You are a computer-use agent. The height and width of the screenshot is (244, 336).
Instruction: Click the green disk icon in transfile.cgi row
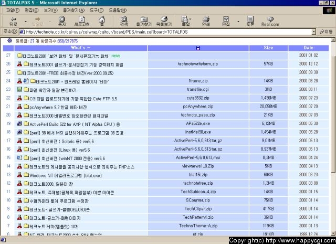click(x=19, y=89)
